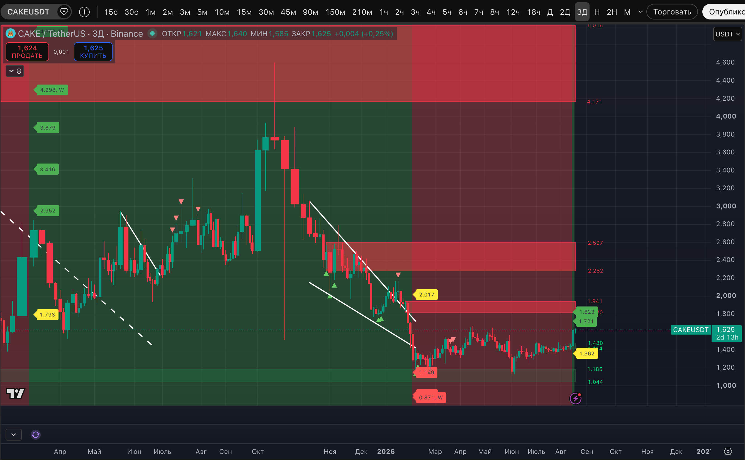745x460 pixels.
Task: Click the 4.298, W level label
Action: point(51,90)
